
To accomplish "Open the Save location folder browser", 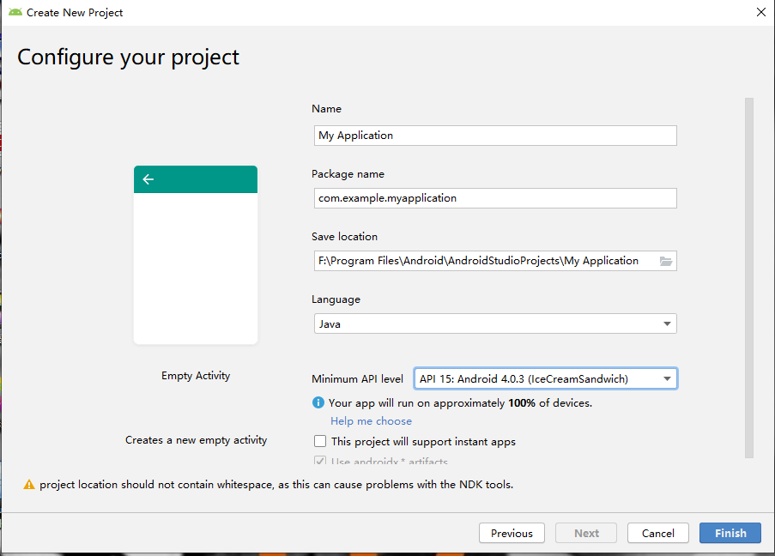I will coord(666,261).
